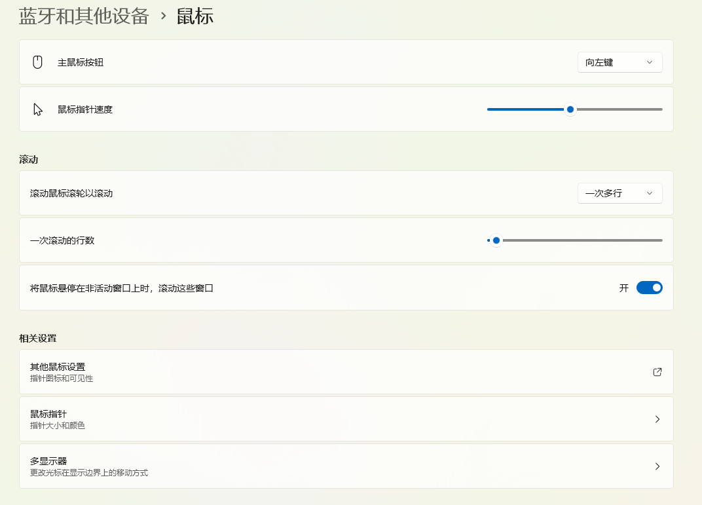This screenshot has height=505, width=702.
Task: Click the pointer arrow icon beside 鼠标指针速度
Action: (37, 109)
